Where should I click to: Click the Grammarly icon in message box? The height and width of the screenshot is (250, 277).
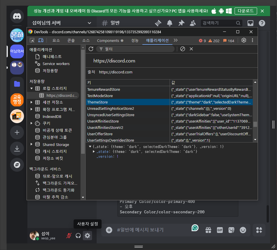click(x=195, y=228)
